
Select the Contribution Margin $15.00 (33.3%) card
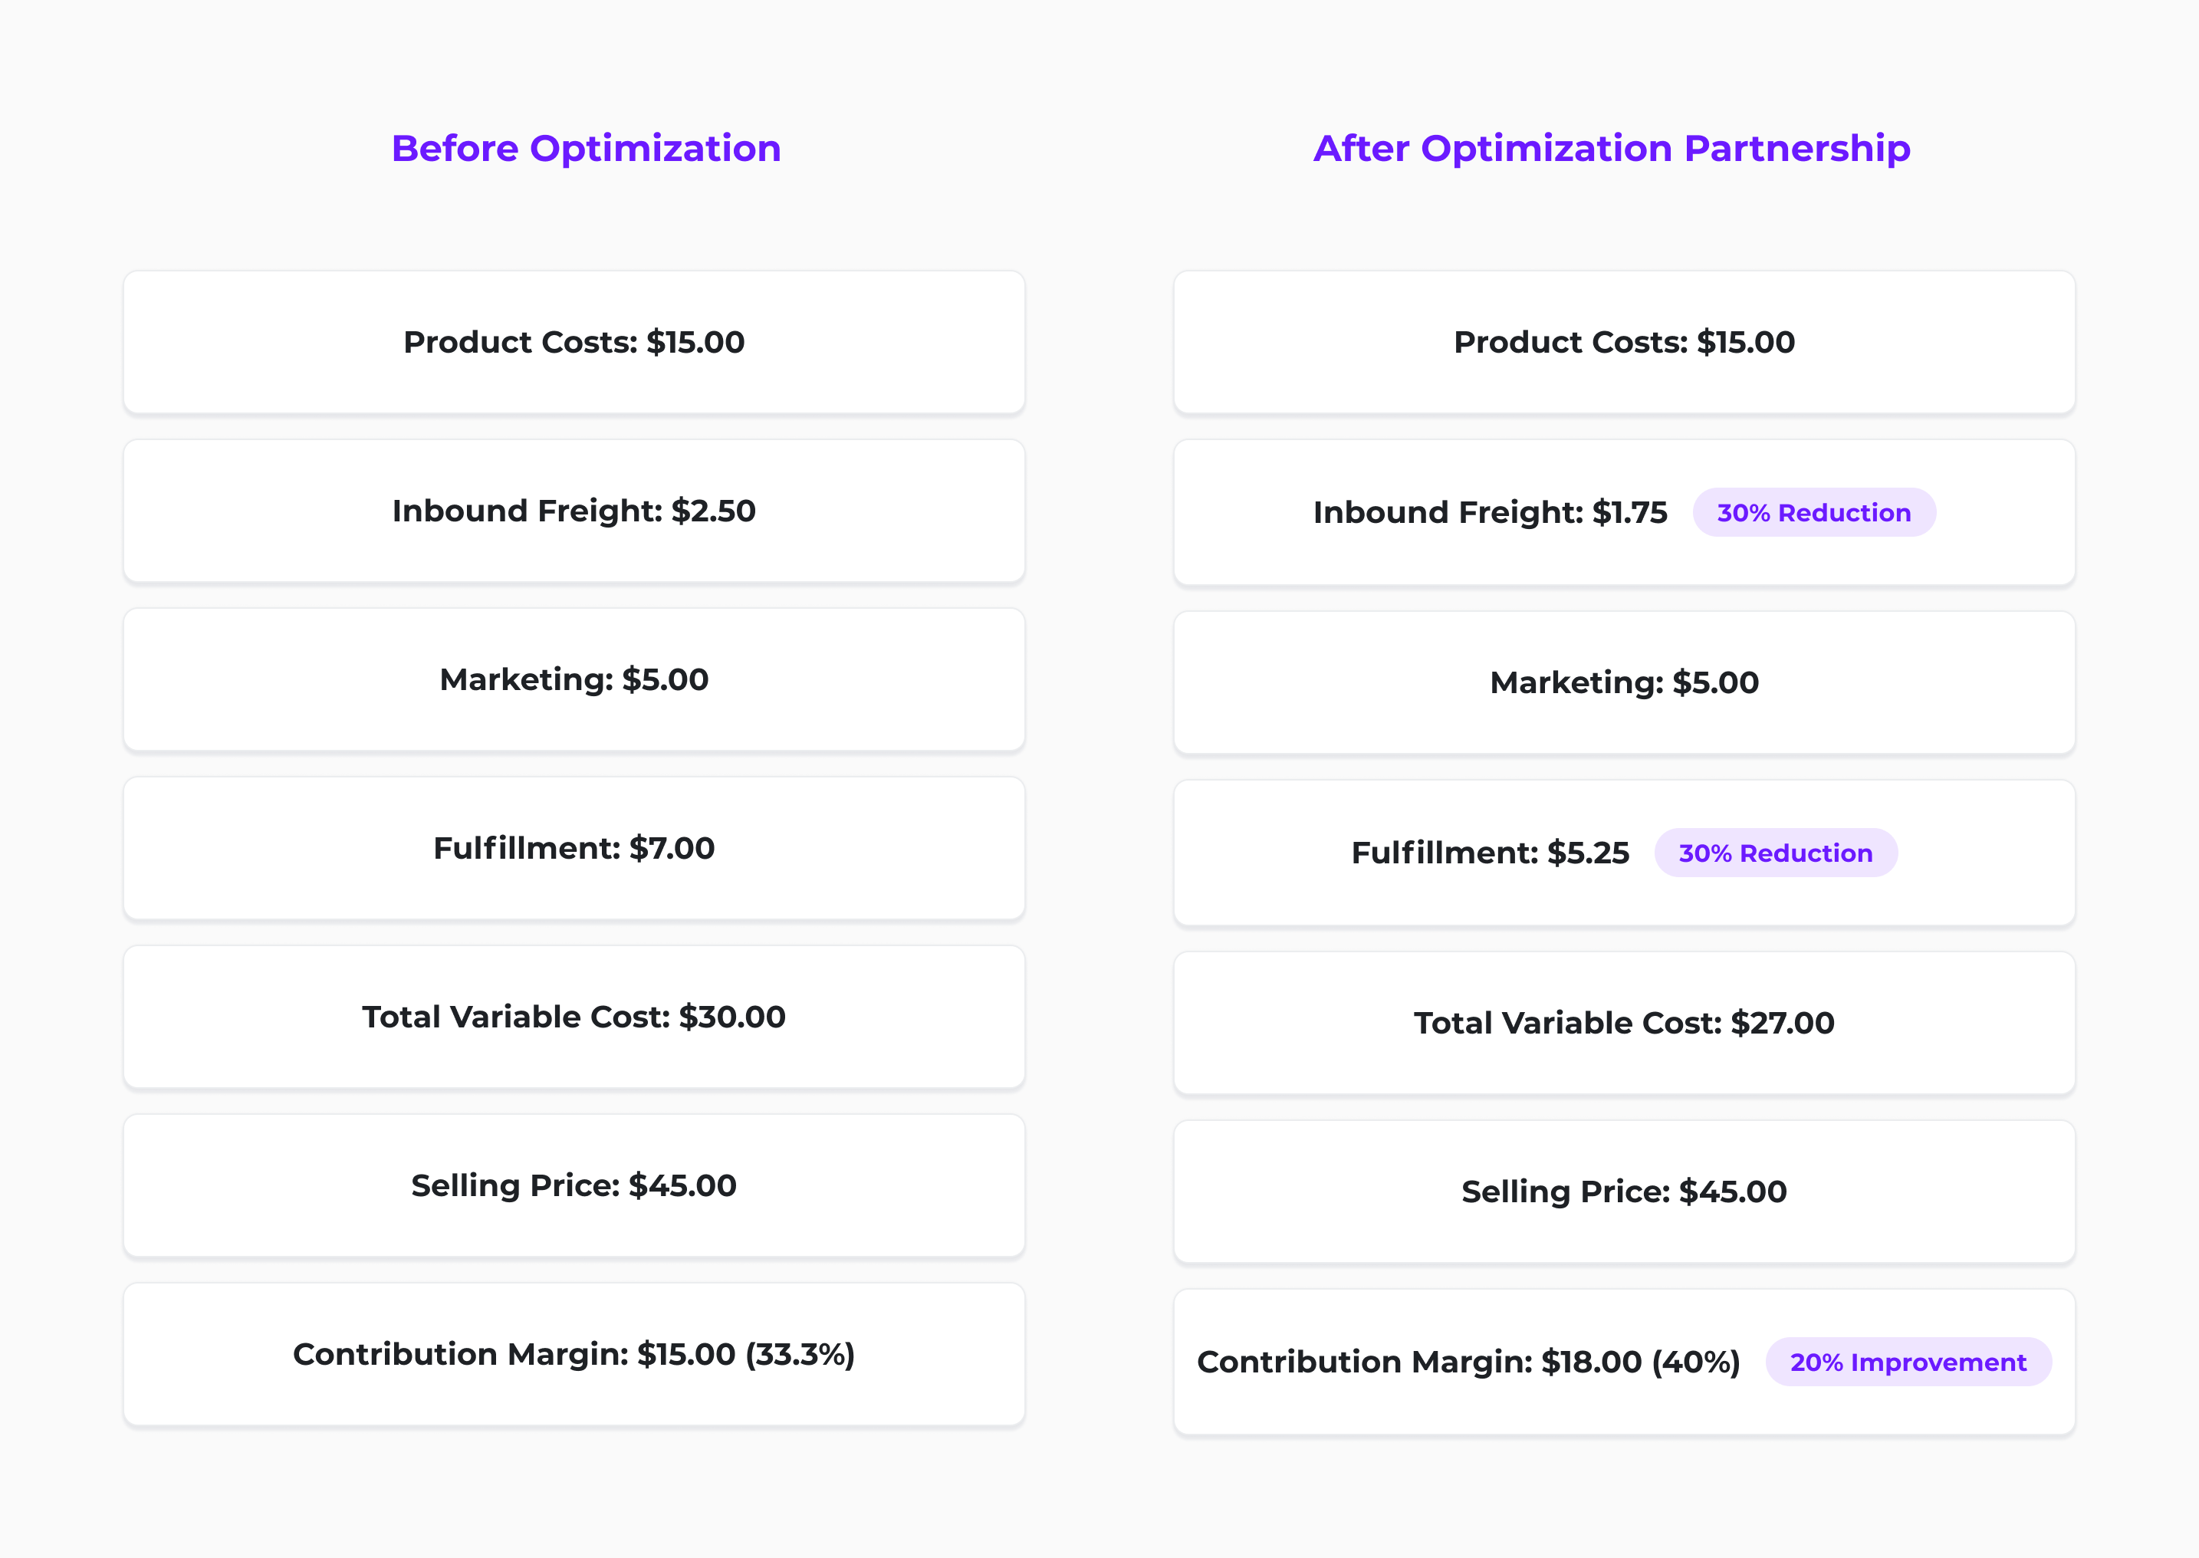click(x=574, y=1355)
